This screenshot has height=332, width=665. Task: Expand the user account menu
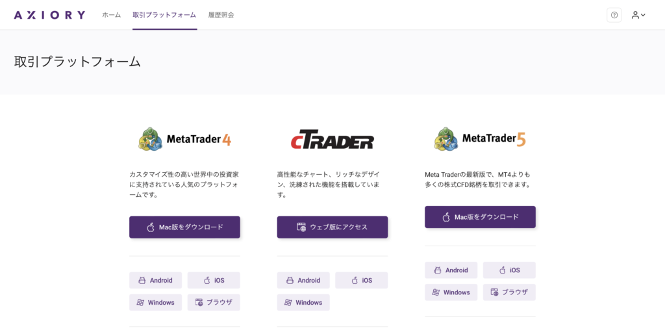[x=638, y=15]
